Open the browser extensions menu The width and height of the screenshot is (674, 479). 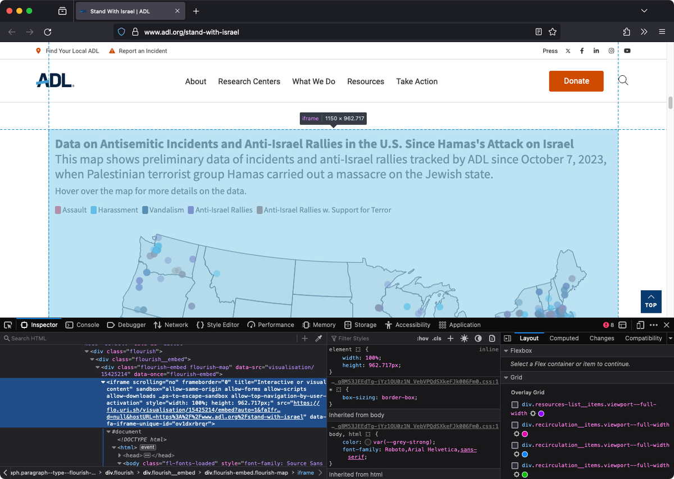627,32
